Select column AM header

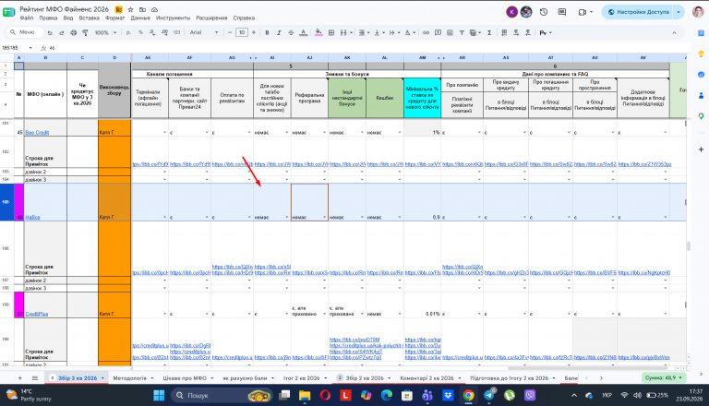(x=422, y=58)
